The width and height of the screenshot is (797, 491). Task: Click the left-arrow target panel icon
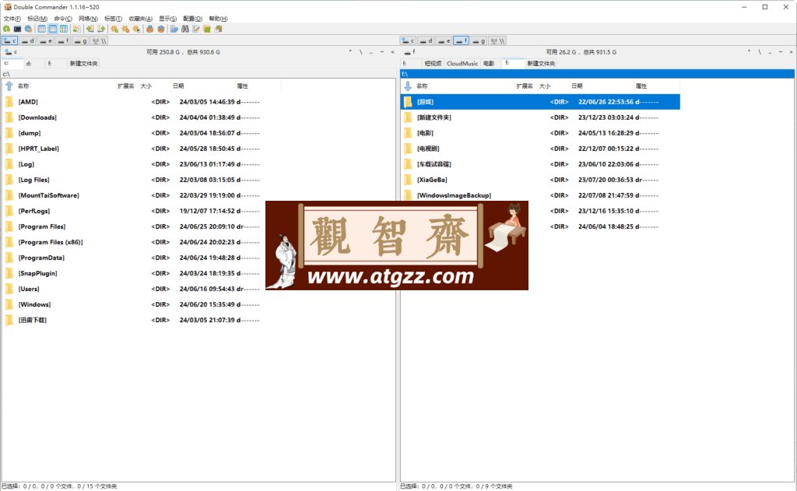[90, 29]
